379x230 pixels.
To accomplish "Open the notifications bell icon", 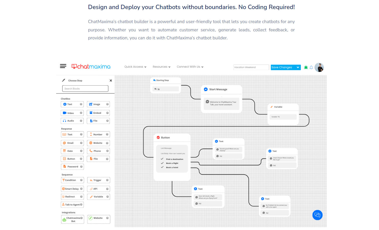I will click(311, 67).
